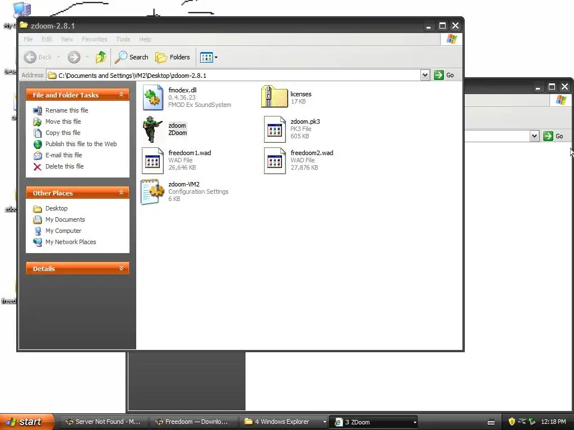Viewport: 574px width, 430px height.
Task: Select the zdoom-VM2 configuration file icon
Action: [152, 191]
